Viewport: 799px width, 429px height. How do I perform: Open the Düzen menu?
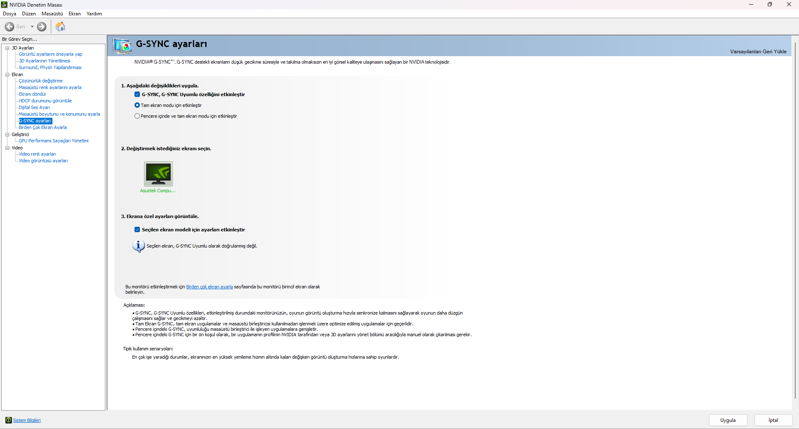point(29,14)
